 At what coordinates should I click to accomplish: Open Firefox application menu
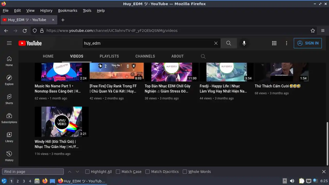[323, 31]
